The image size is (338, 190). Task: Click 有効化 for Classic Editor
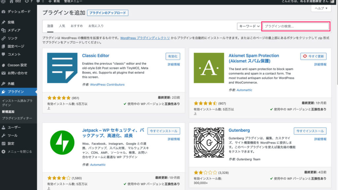pos(173,56)
